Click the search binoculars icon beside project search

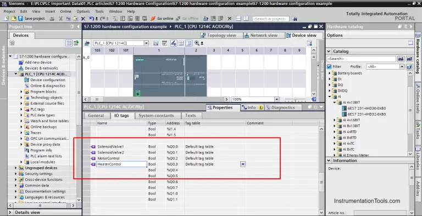(295, 19)
